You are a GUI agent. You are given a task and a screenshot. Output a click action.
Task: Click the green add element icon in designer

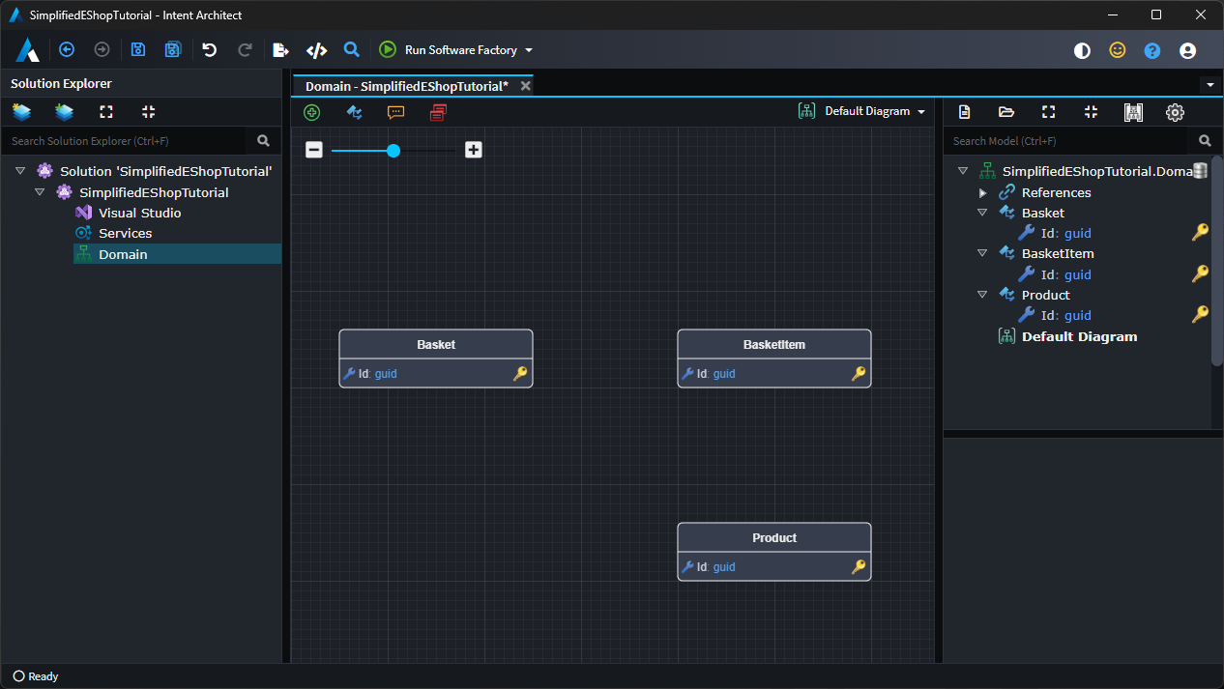pyautogui.click(x=311, y=112)
